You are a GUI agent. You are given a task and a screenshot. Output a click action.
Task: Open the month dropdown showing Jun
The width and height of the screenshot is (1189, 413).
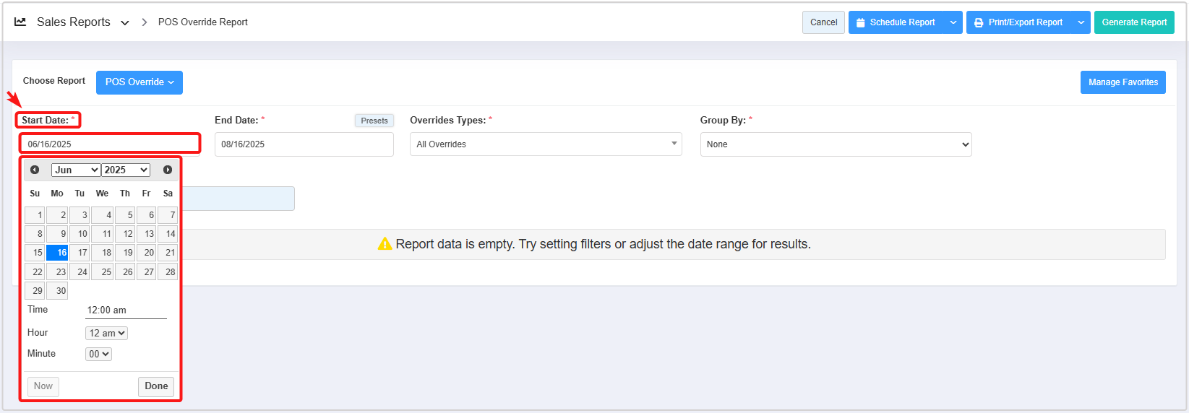(x=76, y=170)
